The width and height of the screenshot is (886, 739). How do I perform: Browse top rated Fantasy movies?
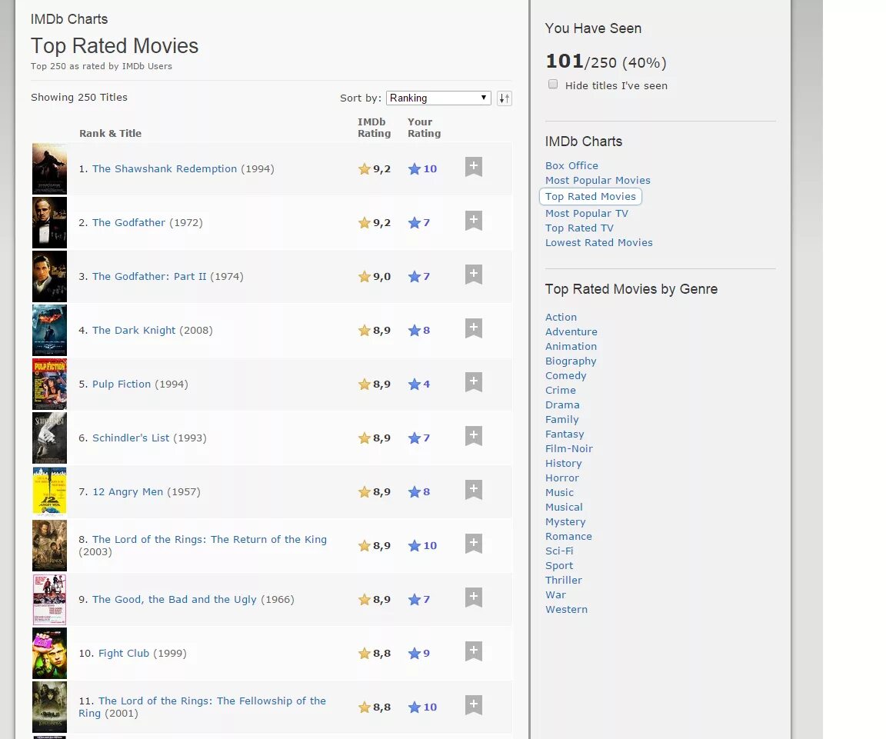[565, 434]
